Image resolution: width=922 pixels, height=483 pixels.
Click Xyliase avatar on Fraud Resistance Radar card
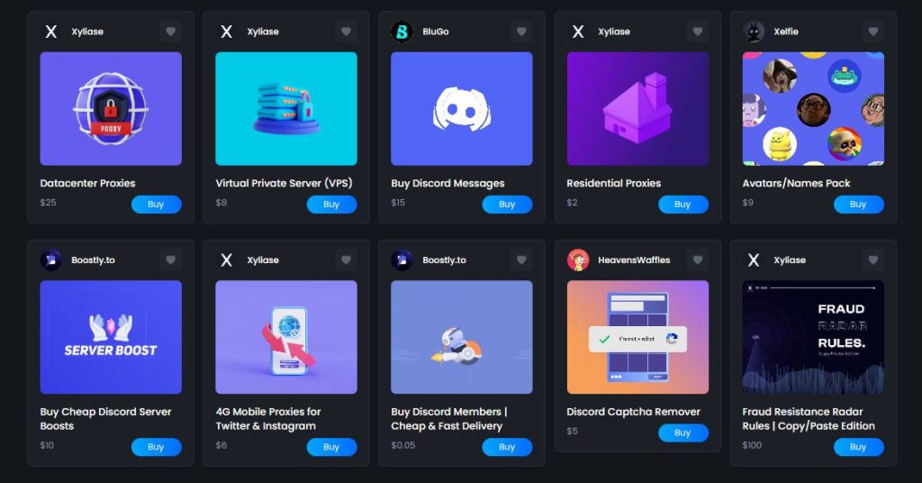pos(754,260)
